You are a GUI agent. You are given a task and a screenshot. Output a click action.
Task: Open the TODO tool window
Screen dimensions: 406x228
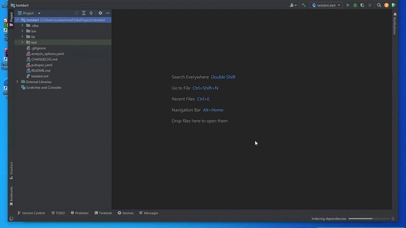tap(58, 213)
